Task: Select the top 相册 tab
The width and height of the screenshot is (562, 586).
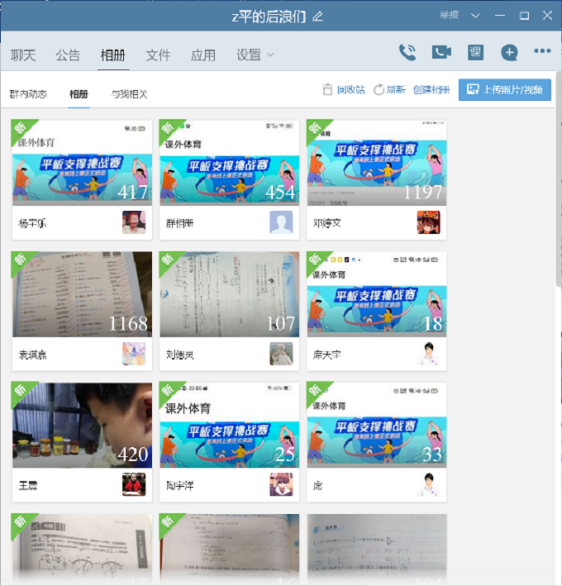Action: coord(113,55)
